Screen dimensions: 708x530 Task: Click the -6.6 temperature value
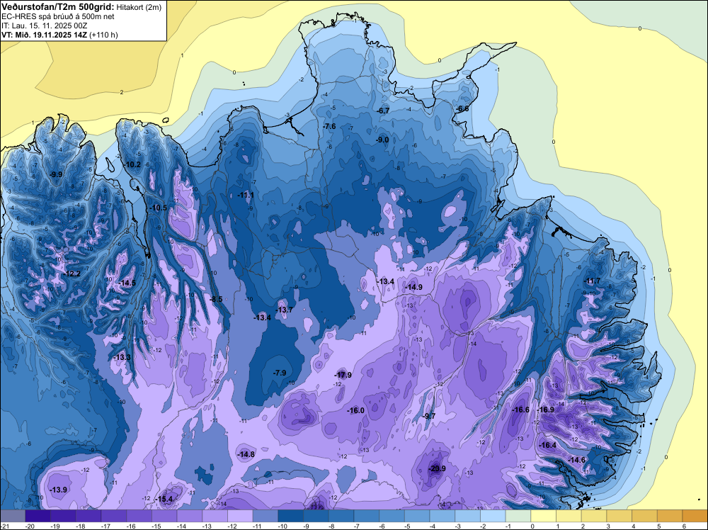[462, 109]
